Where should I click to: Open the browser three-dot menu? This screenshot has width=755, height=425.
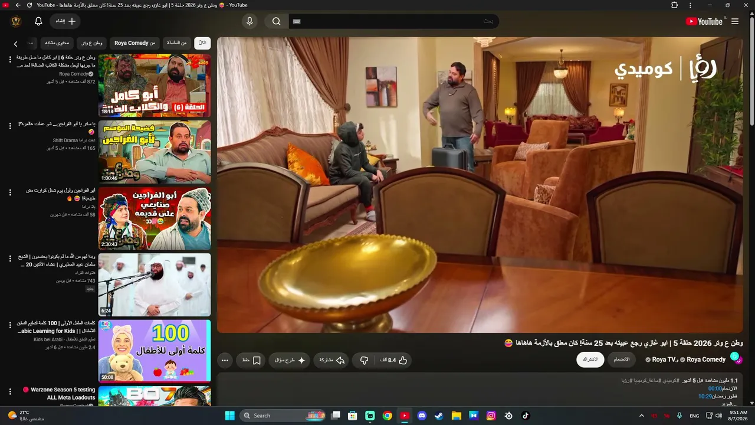(690, 5)
